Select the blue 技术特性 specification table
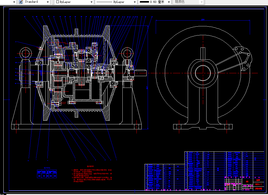The width and height of the screenshot is (268, 195). tap(47, 174)
